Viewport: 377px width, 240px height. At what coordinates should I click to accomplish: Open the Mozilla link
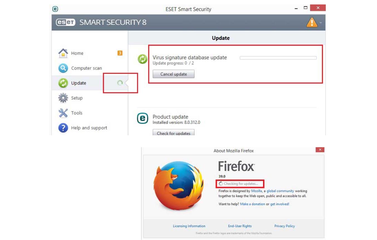(x=256, y=191)
